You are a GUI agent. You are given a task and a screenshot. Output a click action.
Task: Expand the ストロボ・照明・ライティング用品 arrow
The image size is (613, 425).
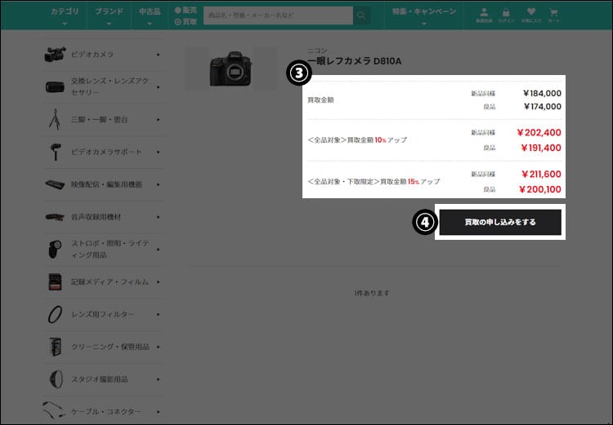[159, 249]
